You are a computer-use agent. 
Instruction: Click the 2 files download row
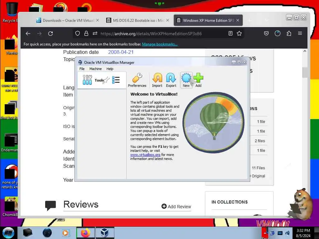(259, 141)
